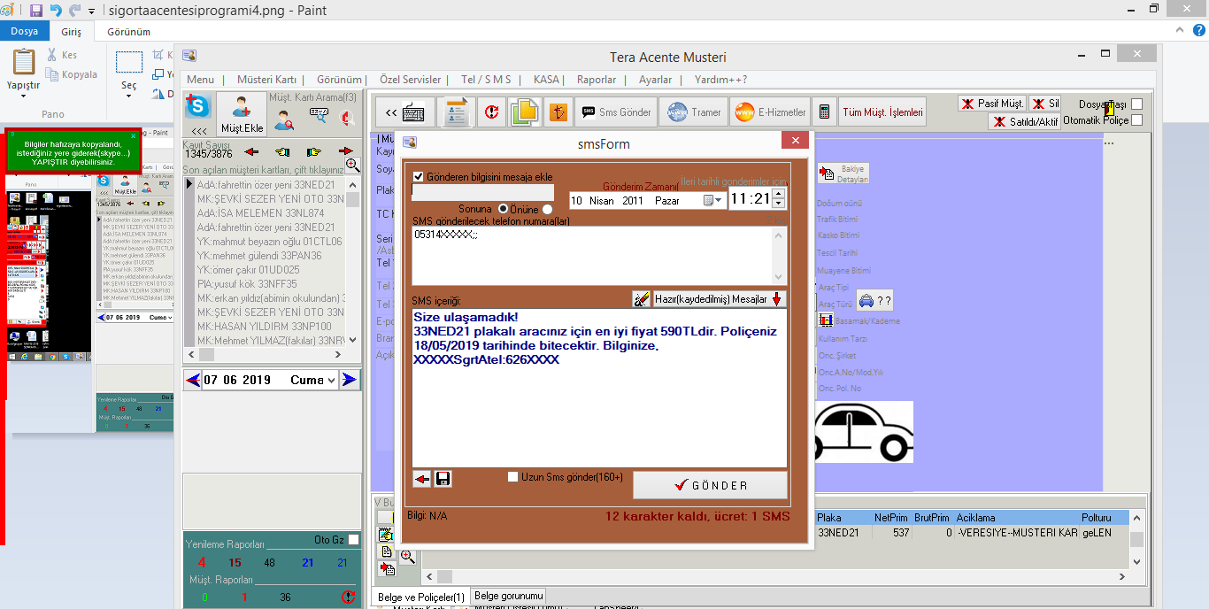The height and width of the screenshot is (609, 1209).
Task: Click Bakiye Detayları button
Action: (845, 173)
